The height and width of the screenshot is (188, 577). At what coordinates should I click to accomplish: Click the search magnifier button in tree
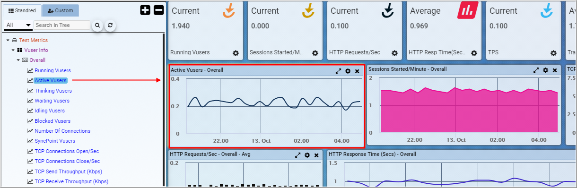[97, 26]
